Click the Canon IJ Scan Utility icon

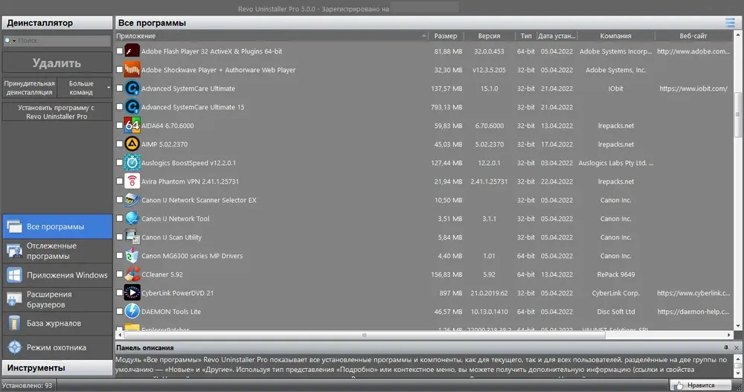[132, 237]
